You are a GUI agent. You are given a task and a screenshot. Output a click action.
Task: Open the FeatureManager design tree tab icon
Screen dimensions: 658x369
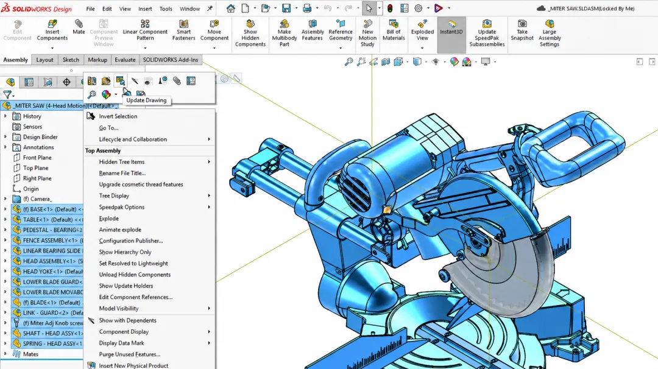10,82
